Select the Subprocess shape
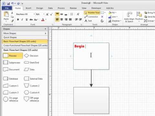This screenshot has height=116, width=155. (12, 63)
